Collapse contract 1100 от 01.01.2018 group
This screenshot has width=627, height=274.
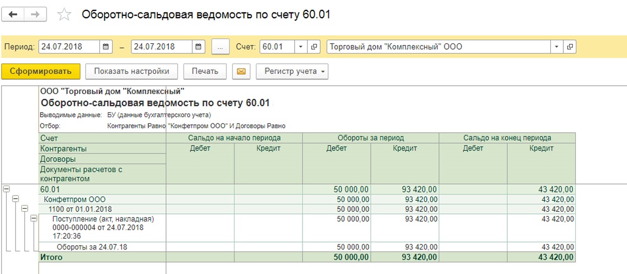(24, 208)
